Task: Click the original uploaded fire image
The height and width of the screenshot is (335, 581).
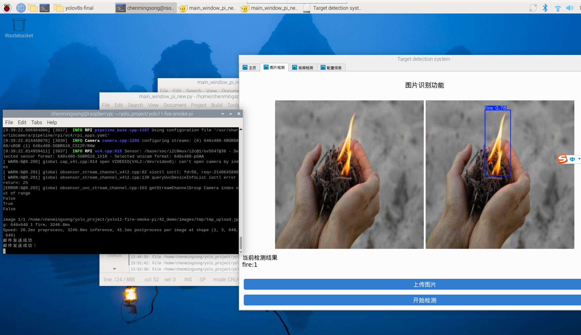Action: click(x=349, y=175)
